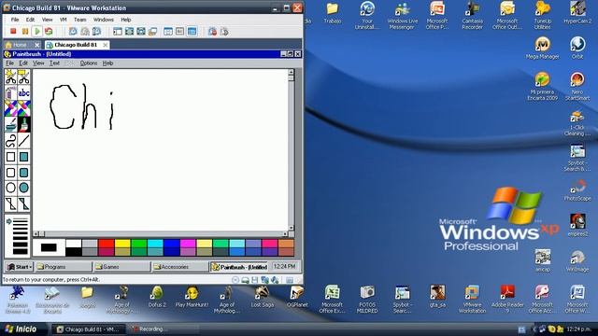Click Paintbrush taskbar button in guest
Screen dimensions: 598x336
click(x=239, y=267)
